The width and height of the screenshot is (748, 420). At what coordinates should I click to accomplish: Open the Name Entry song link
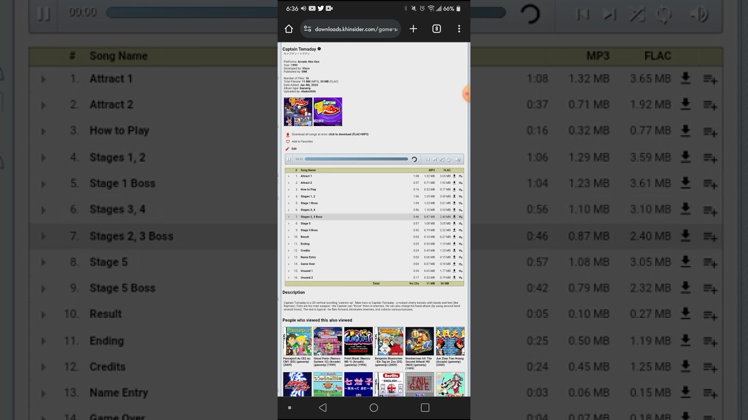pyautogui.click(x=308, y=257)
